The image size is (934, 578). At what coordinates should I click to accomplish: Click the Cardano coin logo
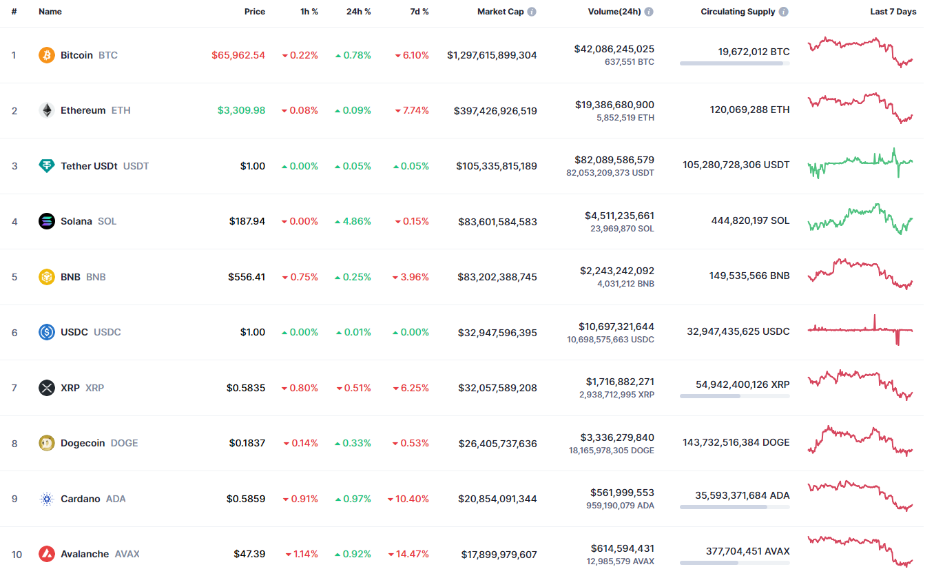(x=47, y=499)
